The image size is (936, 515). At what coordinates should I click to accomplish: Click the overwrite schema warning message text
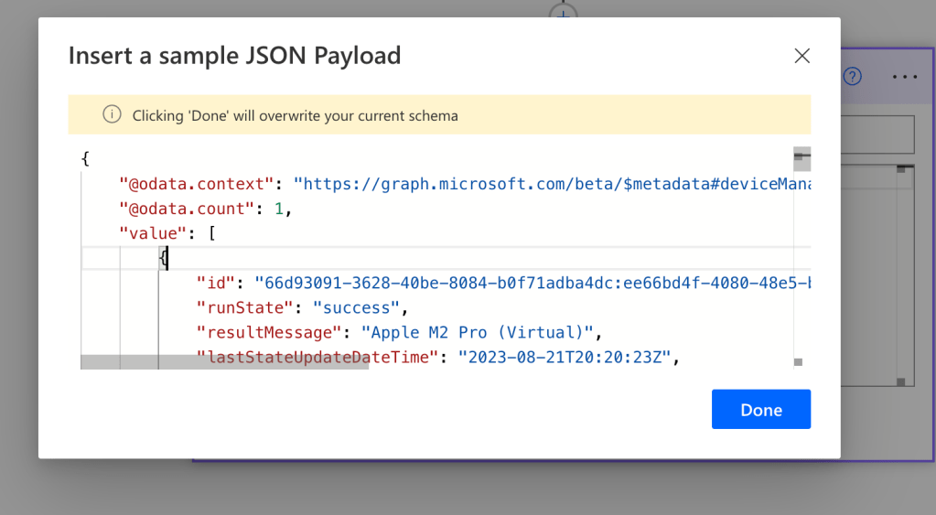coord(295,116)
